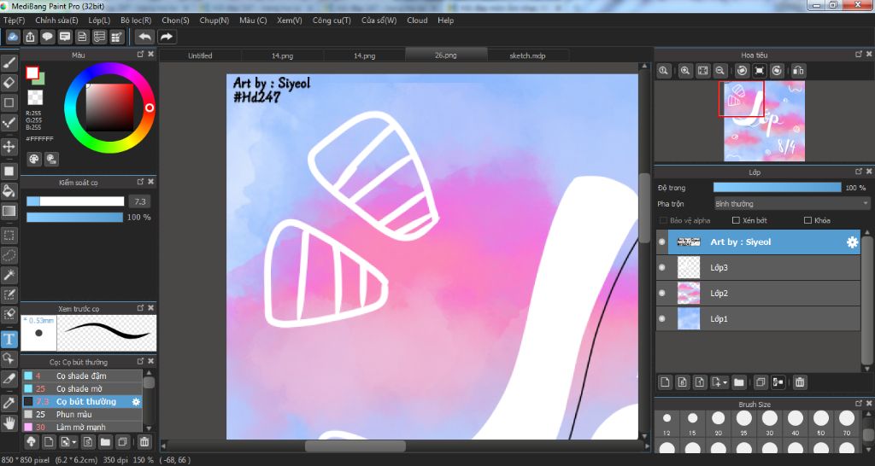Open the Bộ lọc(R) menu

(x=136, y=20)
